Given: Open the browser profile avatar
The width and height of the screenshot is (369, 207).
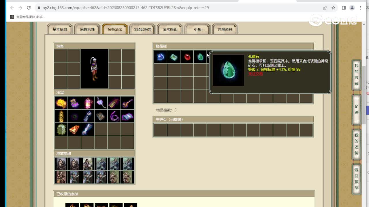Looking at the screenshot, I should pos(352,8).
